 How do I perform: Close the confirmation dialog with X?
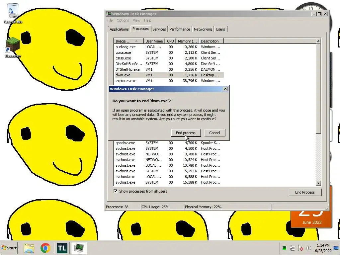pos(225,89)
